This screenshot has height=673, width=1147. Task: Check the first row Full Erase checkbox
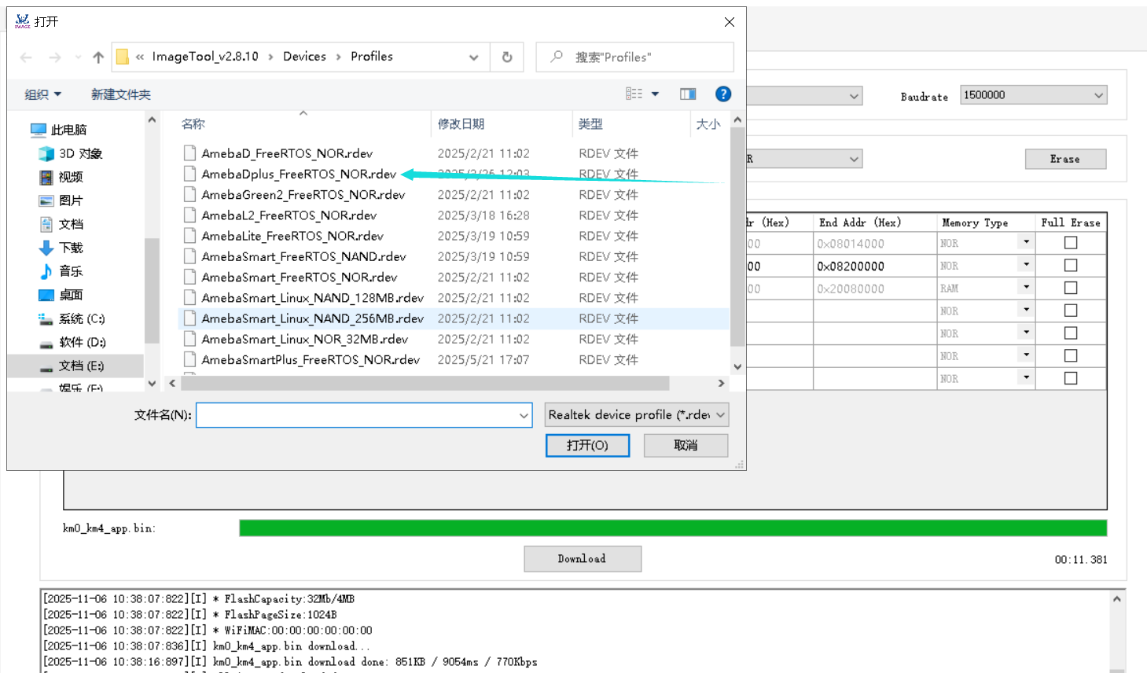pyautogui.click(x=1071, y=243)
